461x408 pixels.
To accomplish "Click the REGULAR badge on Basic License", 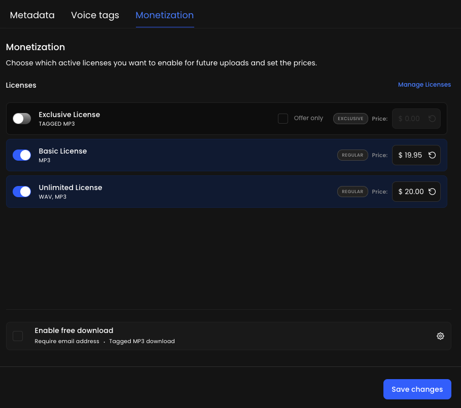I will coord(352,155).
